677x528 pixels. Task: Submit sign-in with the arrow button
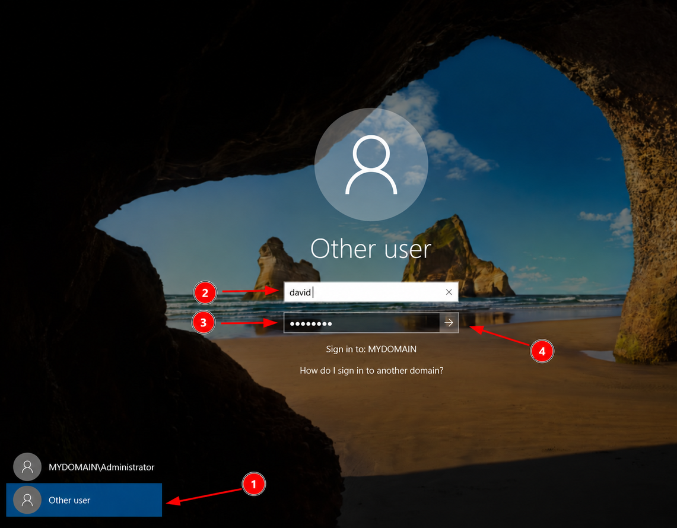click(449, 323)
